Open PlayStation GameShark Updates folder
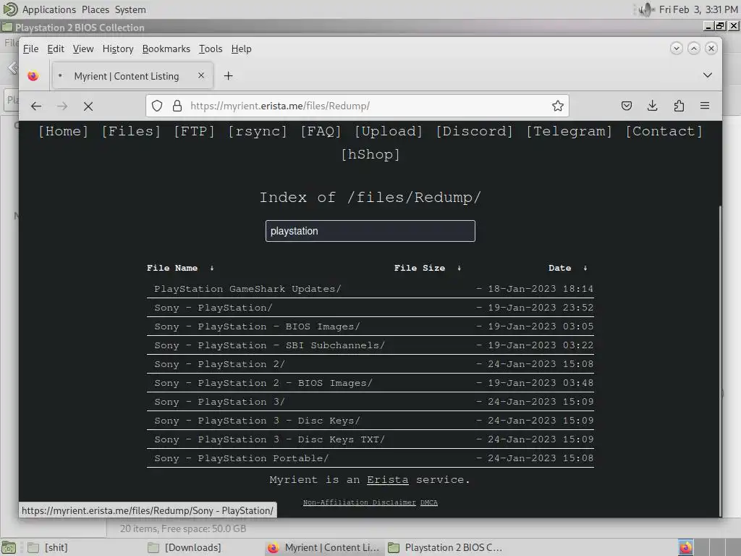This screenshot has height=556, width=741. coord(247,289)
